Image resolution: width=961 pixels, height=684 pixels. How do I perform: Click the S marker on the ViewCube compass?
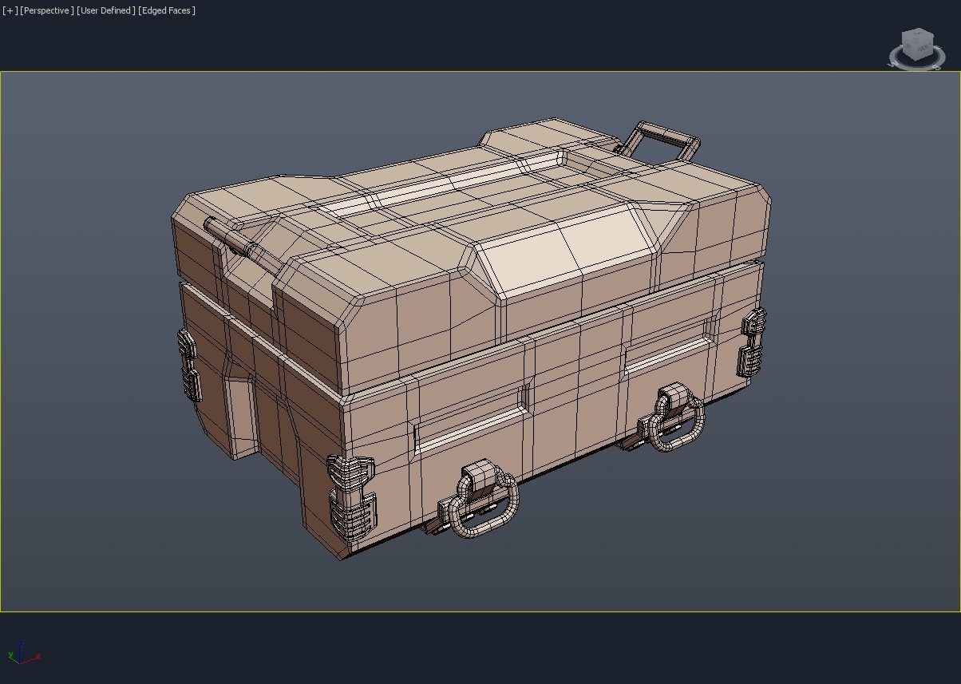pyautogui.click(x=937, y=67)
